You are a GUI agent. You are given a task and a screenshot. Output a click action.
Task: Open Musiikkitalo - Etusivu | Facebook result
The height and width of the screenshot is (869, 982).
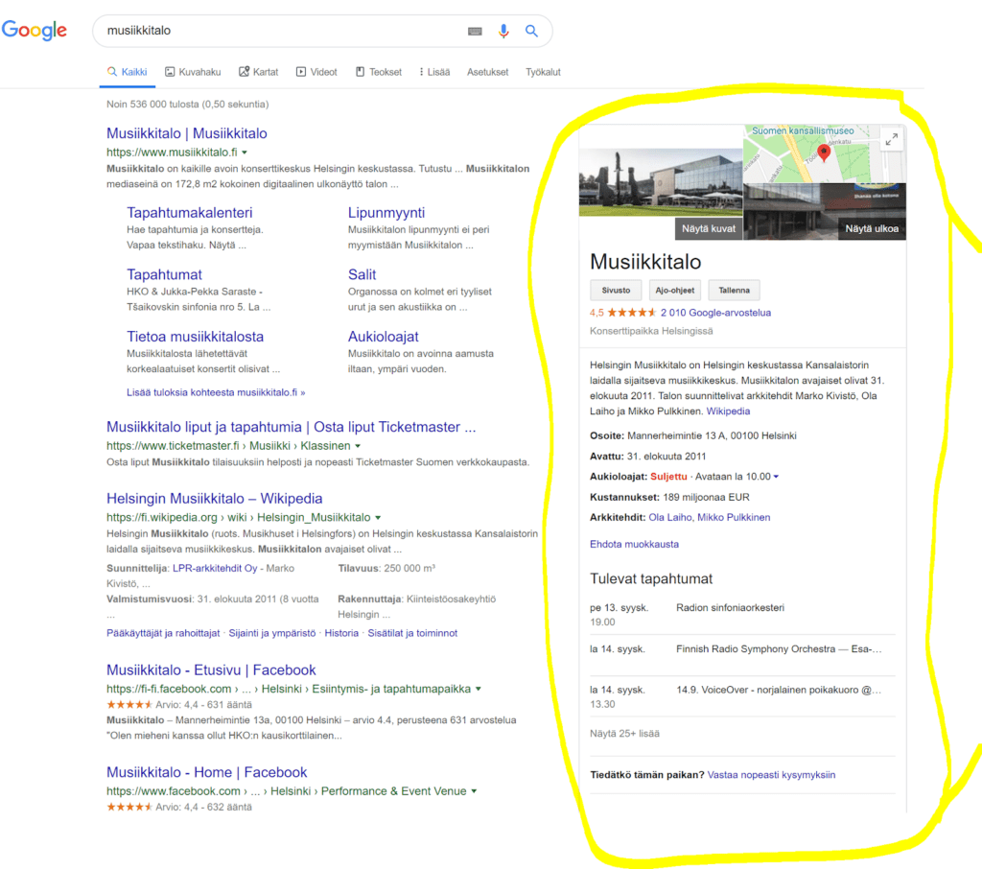211,670
